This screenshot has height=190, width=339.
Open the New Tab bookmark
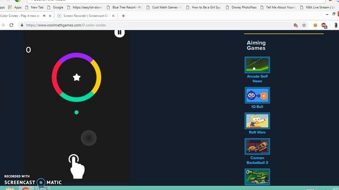tap(34, 7)
